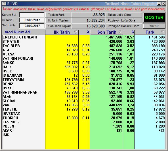
Task: Click Son Tarih percent 10,57
Action: [x=129, y=37]
